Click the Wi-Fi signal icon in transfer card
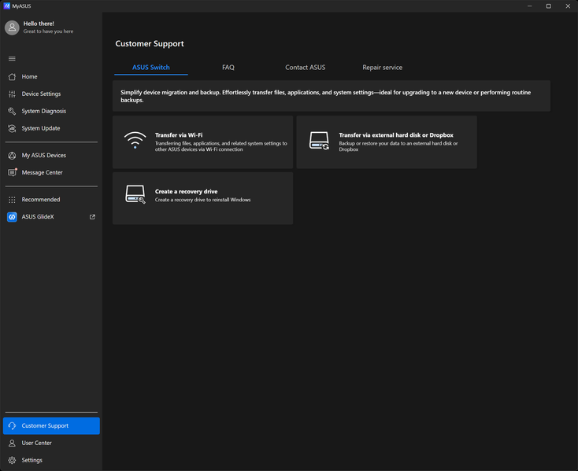 click(x=135, y=140)
